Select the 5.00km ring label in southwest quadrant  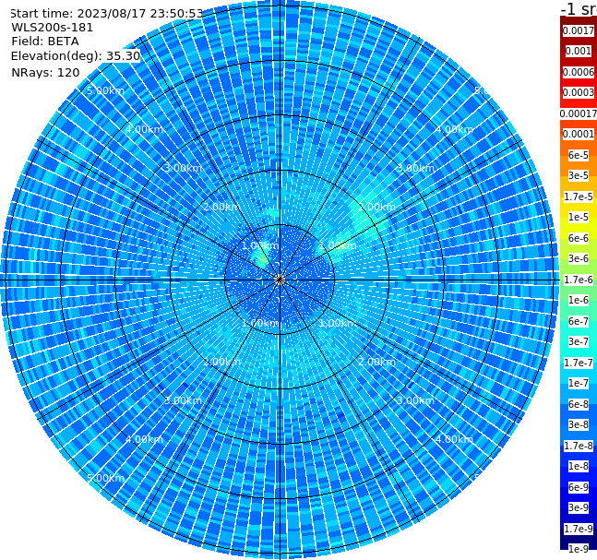click(105, 478)
